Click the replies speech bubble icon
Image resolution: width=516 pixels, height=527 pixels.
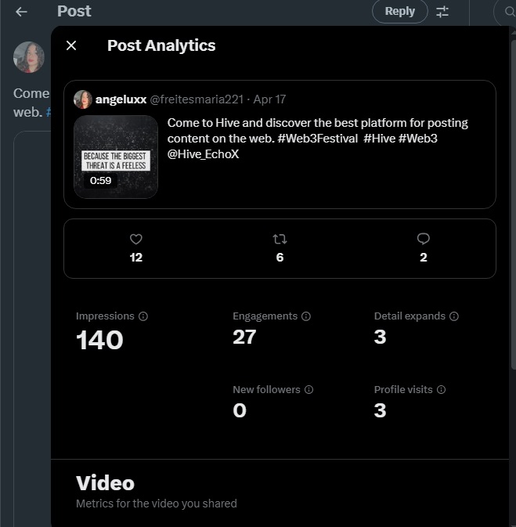pos(424,239)
